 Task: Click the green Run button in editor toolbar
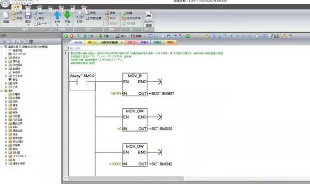66,36
